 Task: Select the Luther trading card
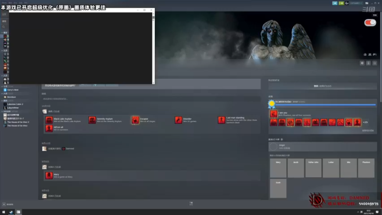[331, 168]
